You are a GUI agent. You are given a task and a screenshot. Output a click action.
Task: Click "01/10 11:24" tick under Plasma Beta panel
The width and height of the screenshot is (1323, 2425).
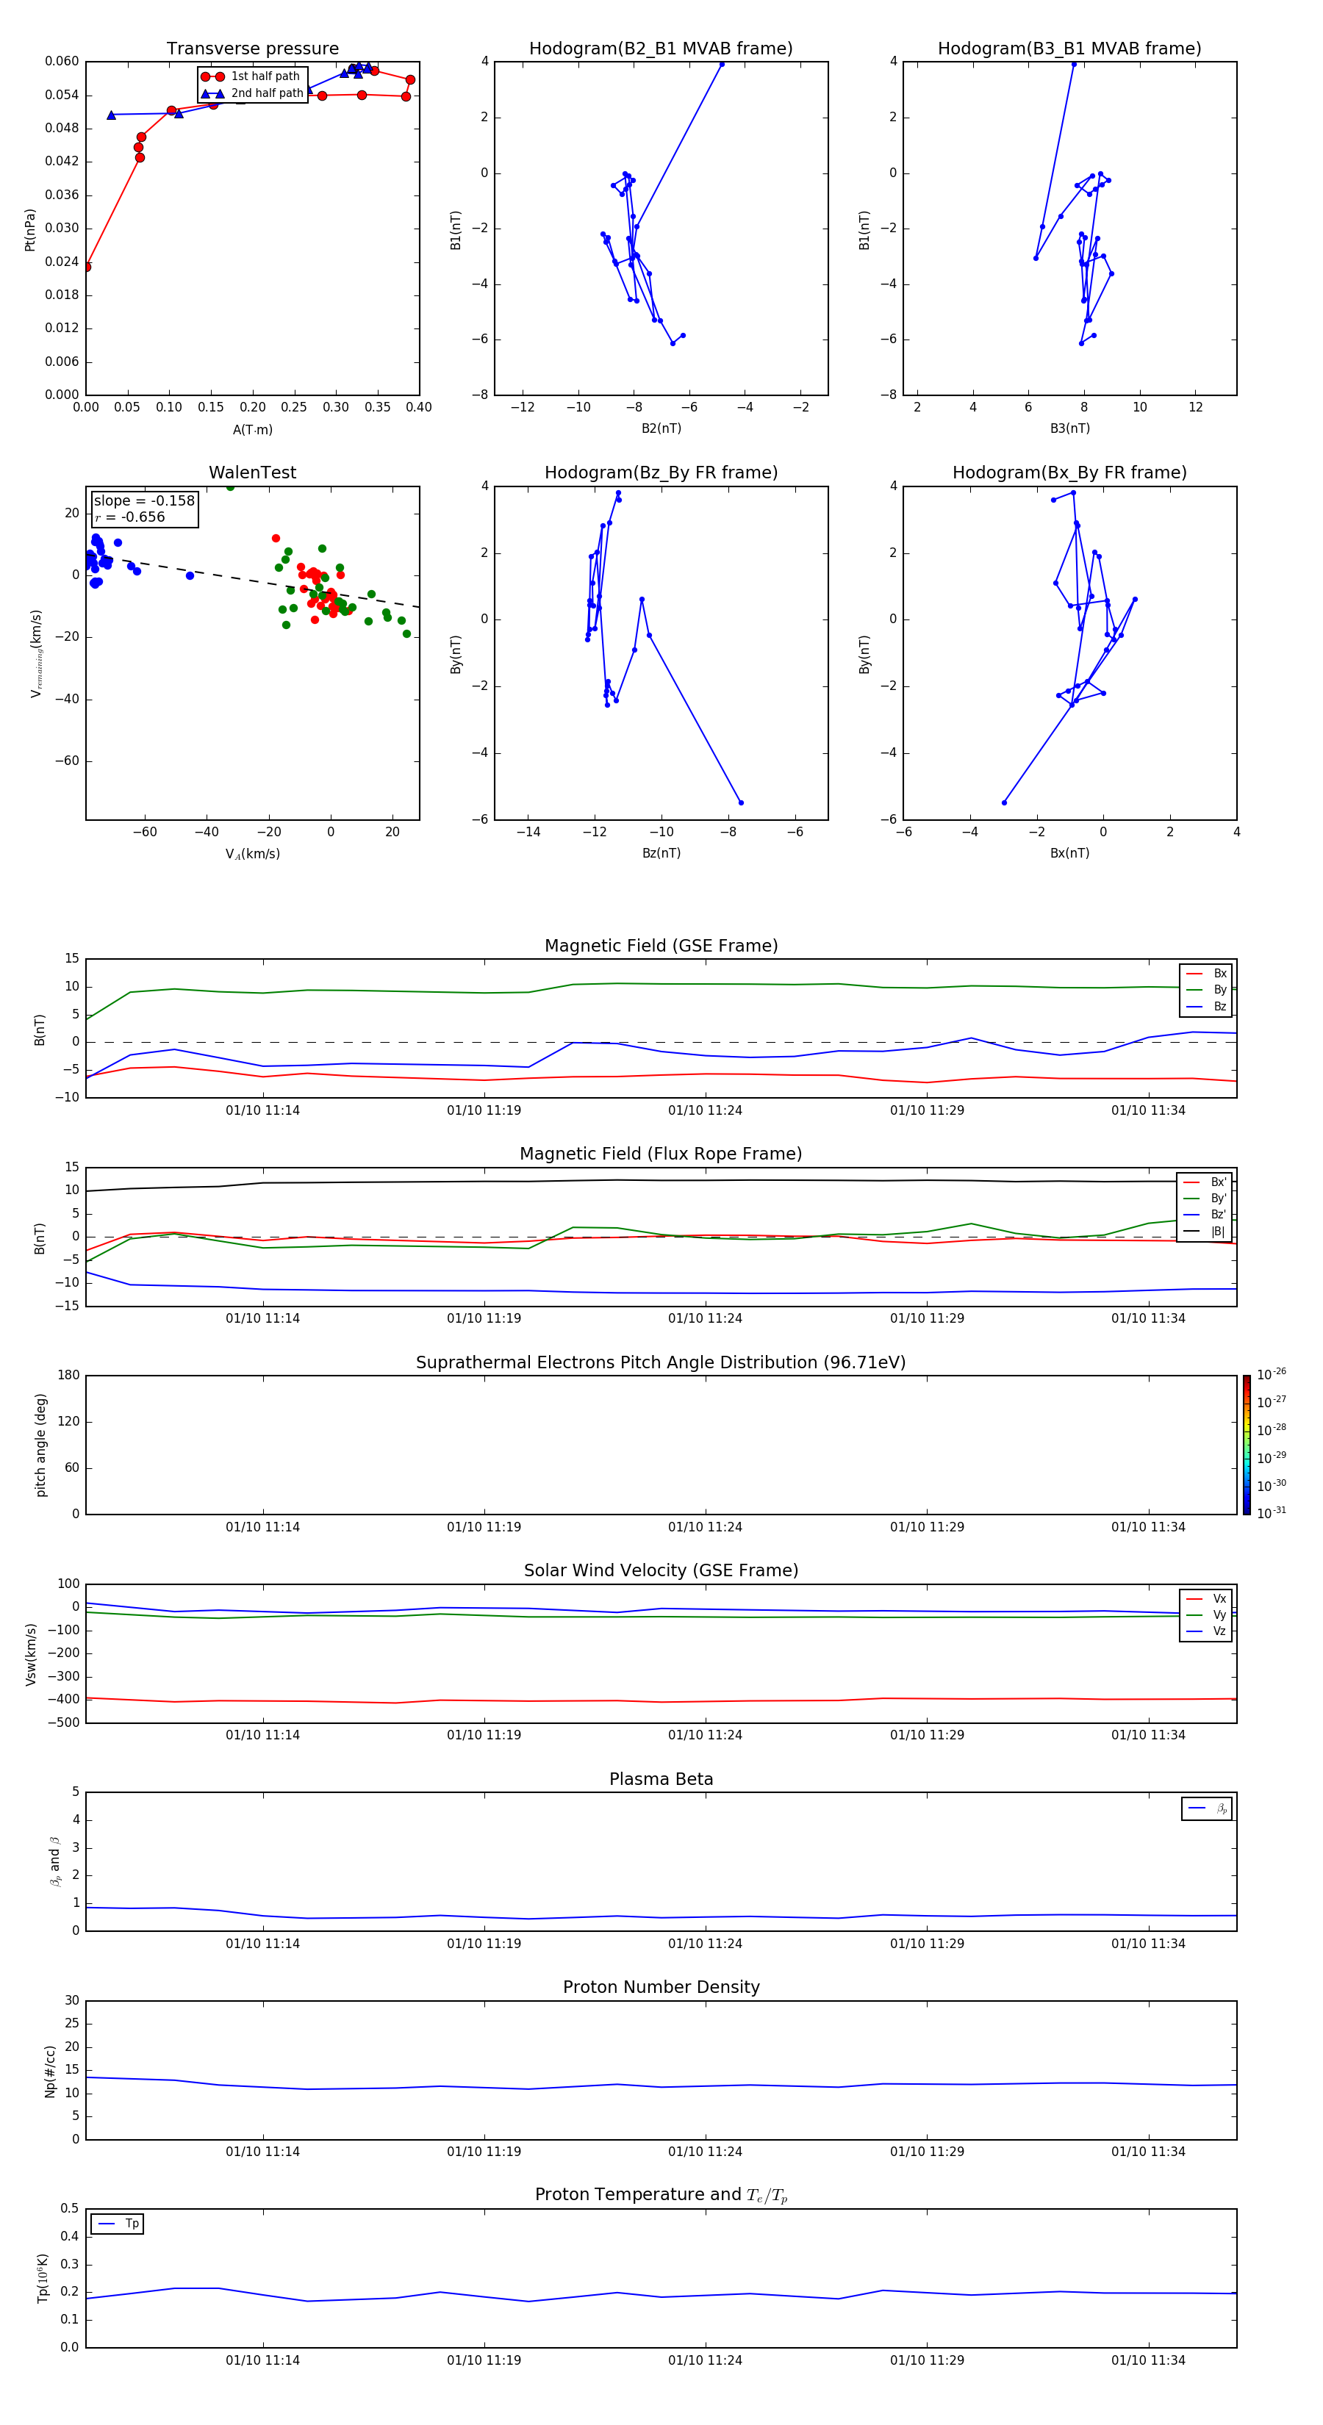point(706,1943)
